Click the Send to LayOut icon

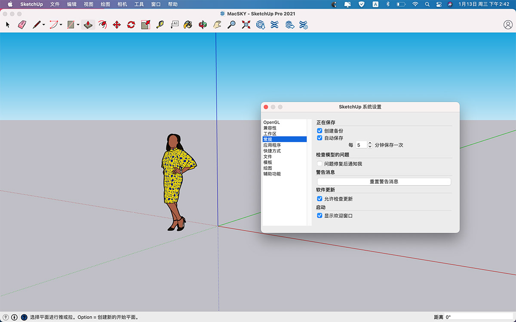click(289, 25)
